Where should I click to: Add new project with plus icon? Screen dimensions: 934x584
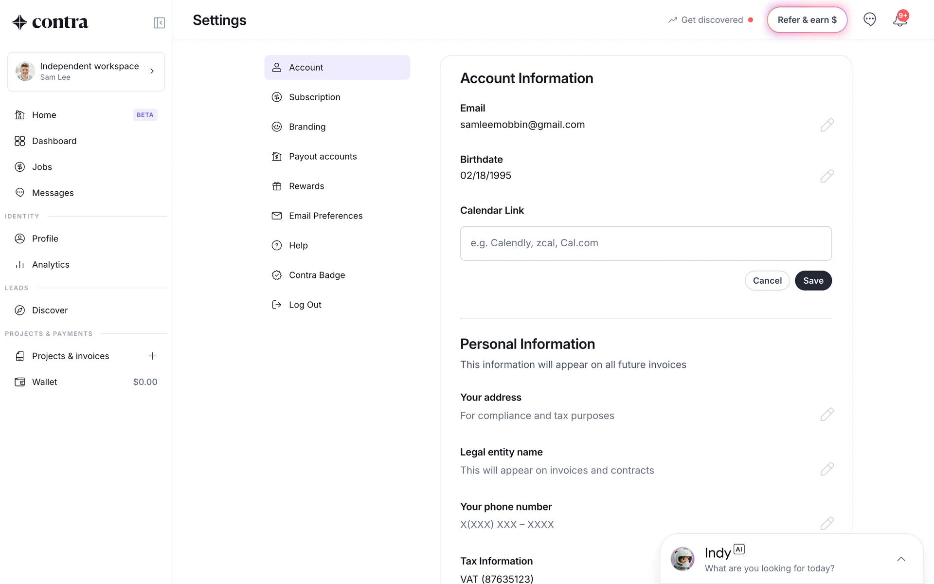152,356
